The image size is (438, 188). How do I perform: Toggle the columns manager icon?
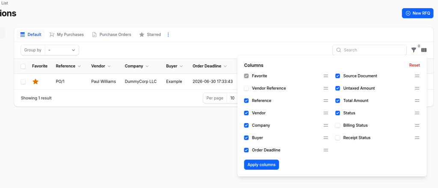pyautogui.click(x=424, y=50)
